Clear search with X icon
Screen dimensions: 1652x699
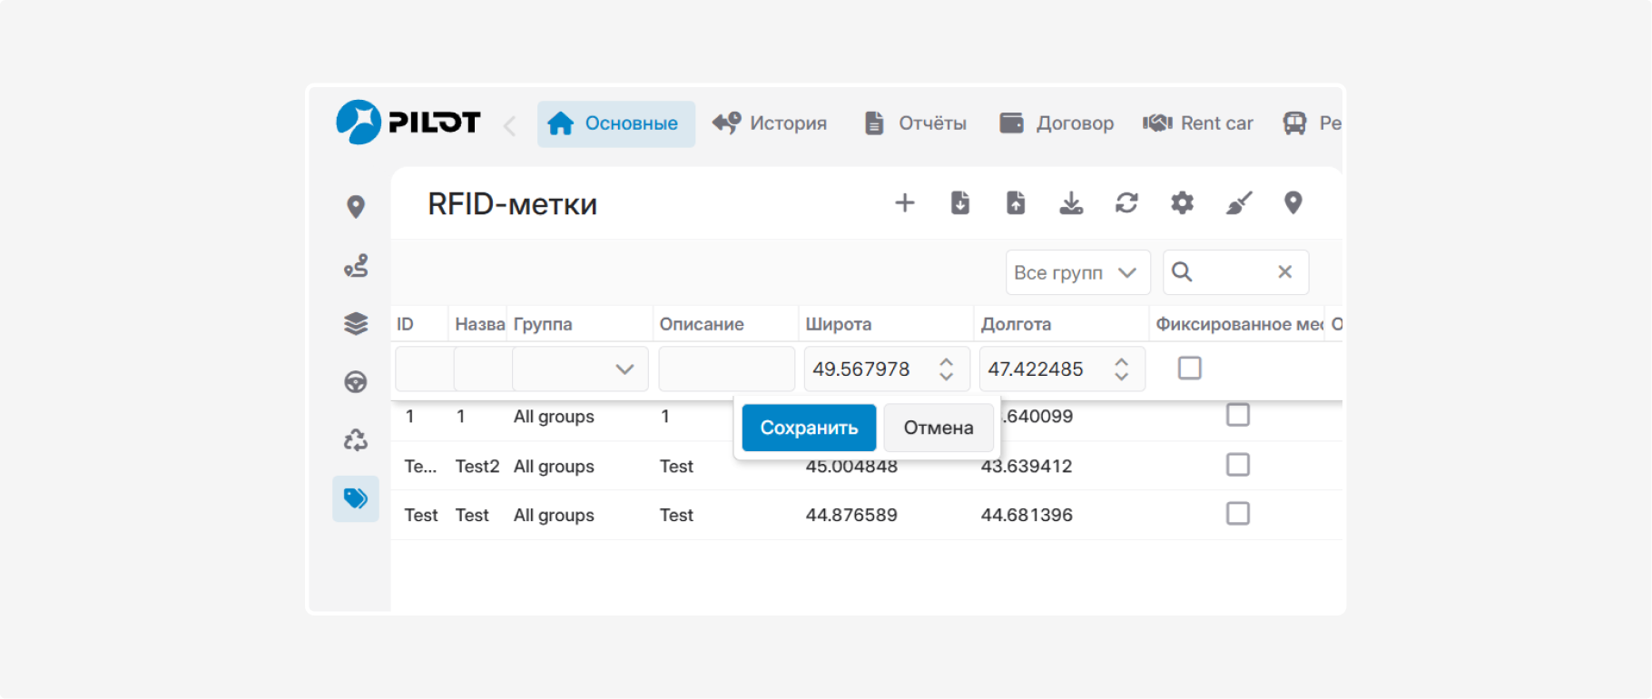[1284, 271]
